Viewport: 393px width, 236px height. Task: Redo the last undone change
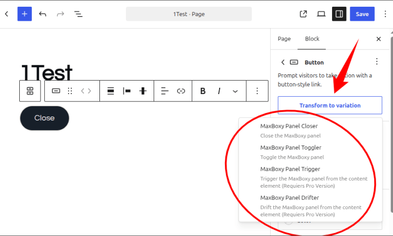pyautogui.click(x=60, y=14)
